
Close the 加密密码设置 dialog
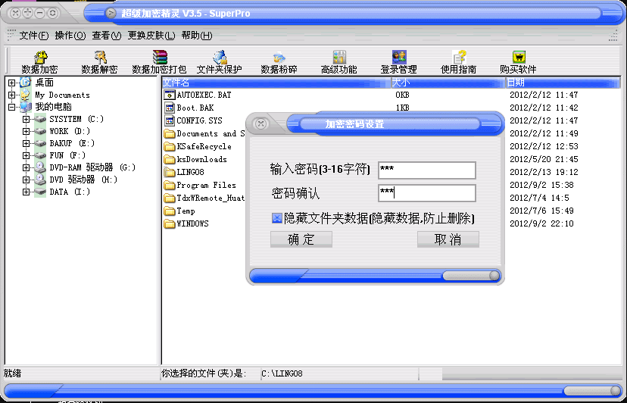(260, 123)
